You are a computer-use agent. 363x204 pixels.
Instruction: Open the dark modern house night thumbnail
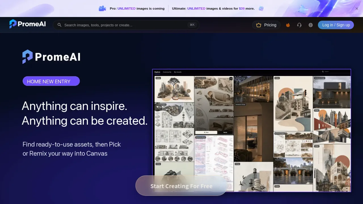[332, 92]
